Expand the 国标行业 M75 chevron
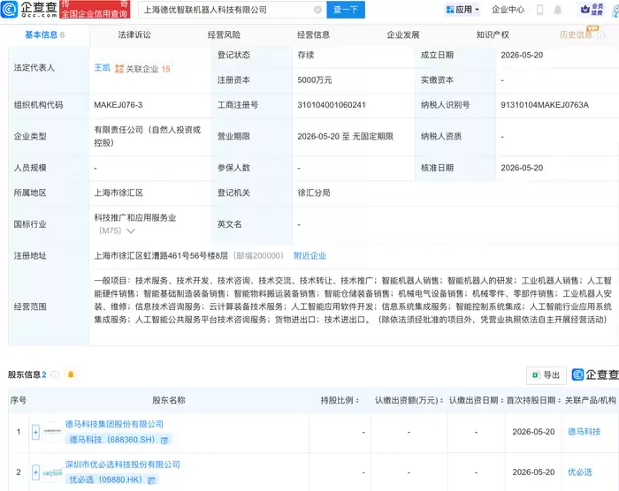The image size is (619, 491). coord(130,231)
